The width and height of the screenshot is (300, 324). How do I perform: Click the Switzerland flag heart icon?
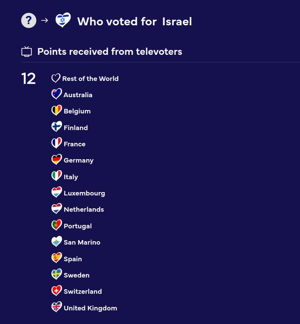point(57,291)
